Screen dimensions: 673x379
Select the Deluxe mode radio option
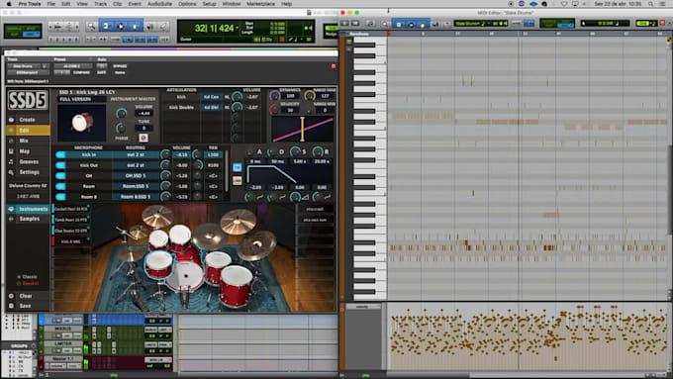(28, 283)
